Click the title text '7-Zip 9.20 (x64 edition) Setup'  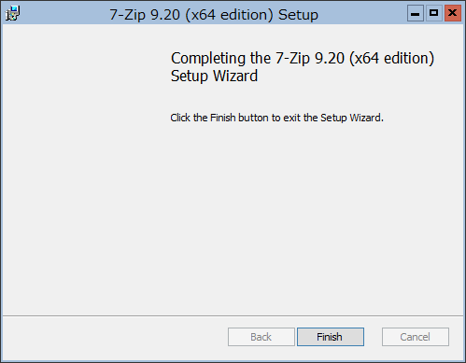(x=214, y=15)
